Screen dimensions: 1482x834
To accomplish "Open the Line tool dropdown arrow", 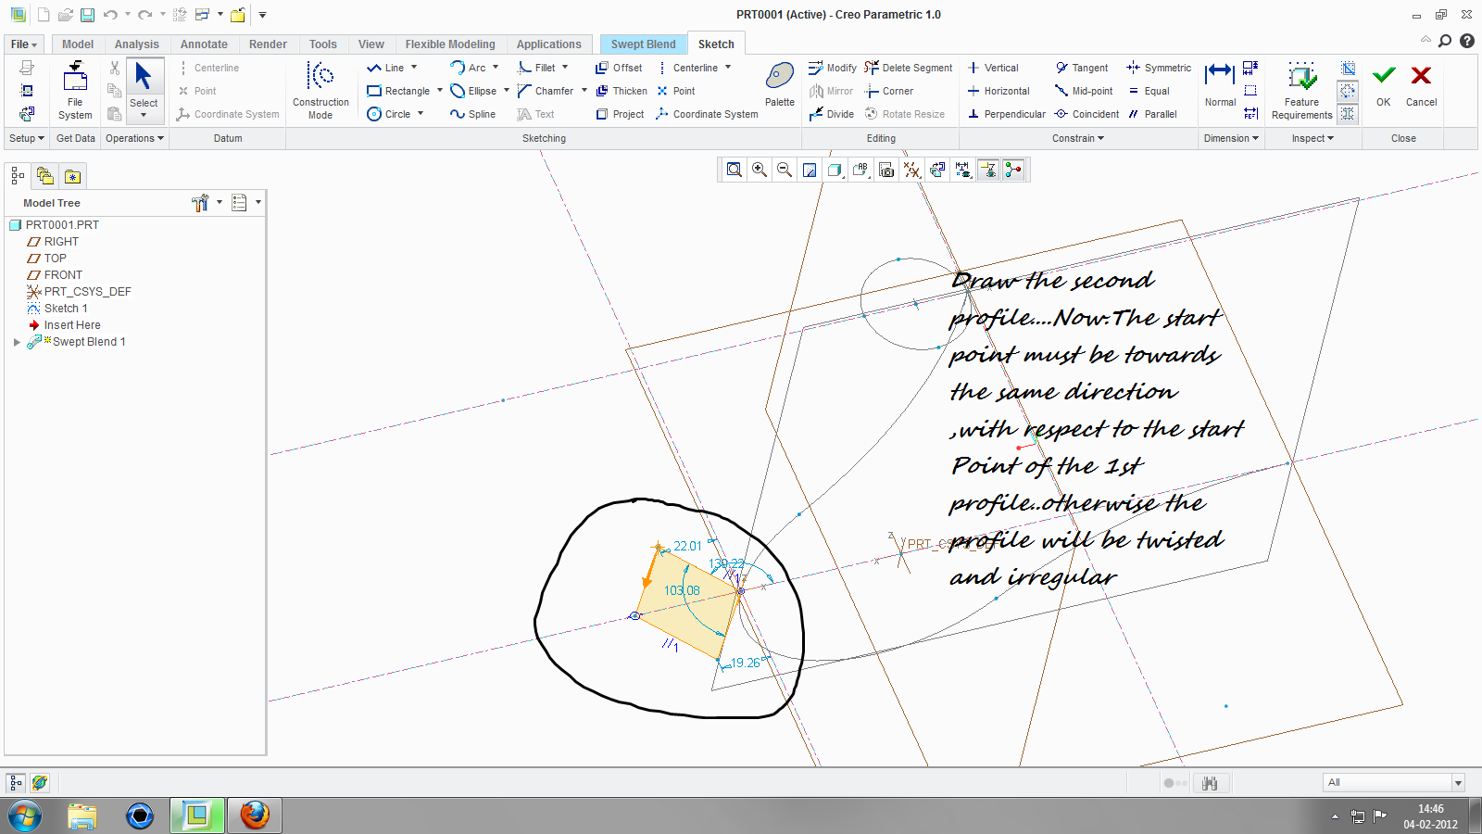I will [x=414, y=68].
